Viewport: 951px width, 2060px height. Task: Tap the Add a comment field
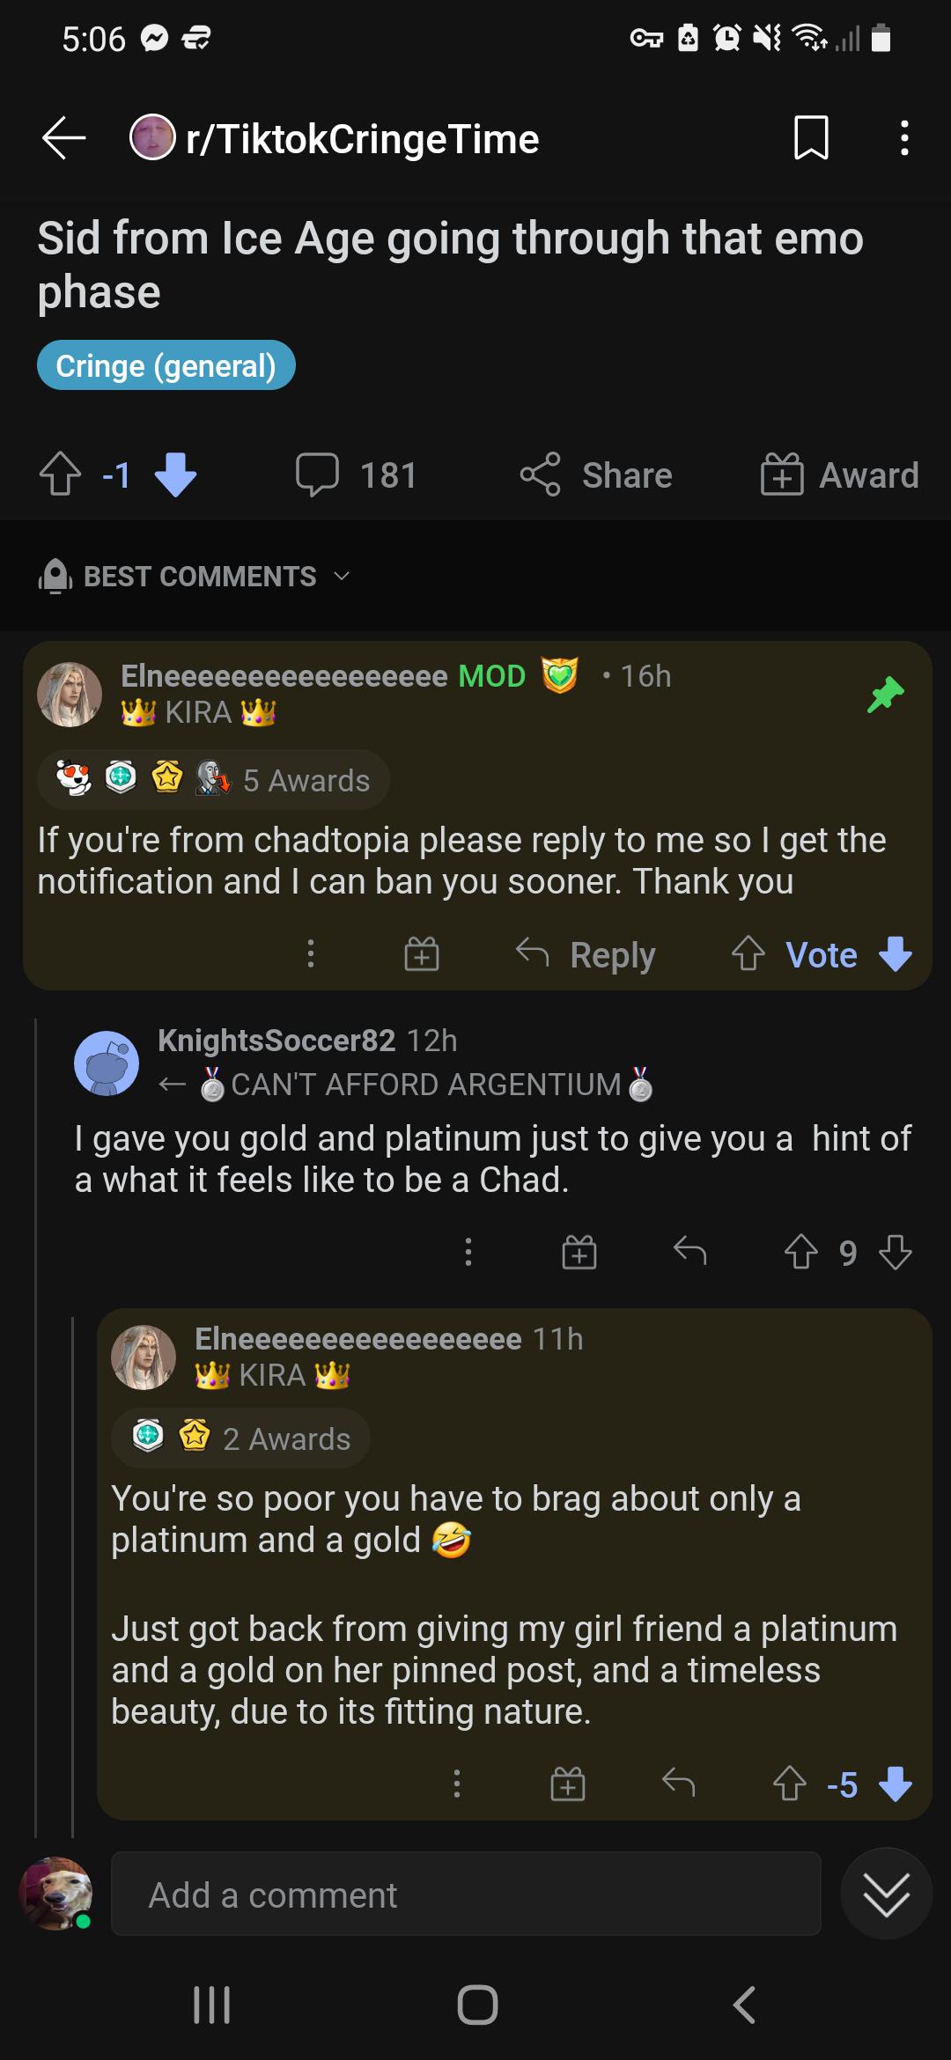coord(466,1894)
